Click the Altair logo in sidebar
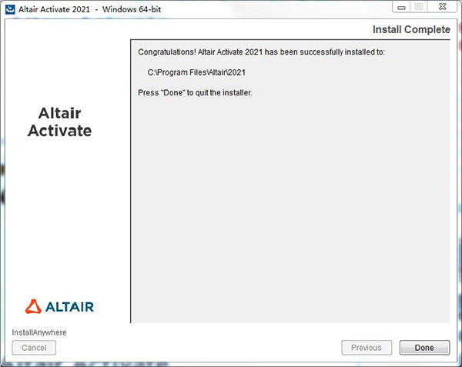This screenshot has width=462, height=367. point(59,306)
